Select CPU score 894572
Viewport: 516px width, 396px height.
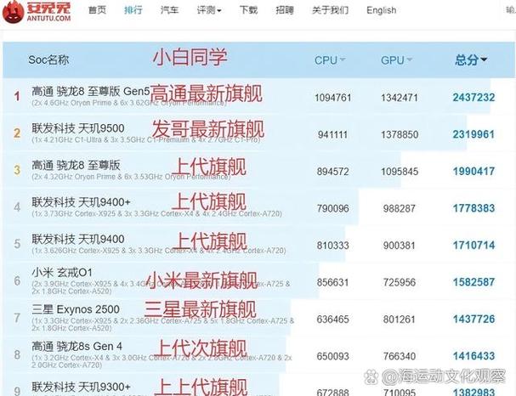(332, 172)
